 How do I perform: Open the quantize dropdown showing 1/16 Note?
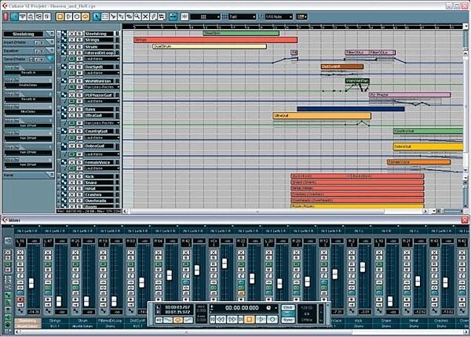(279, 16)
